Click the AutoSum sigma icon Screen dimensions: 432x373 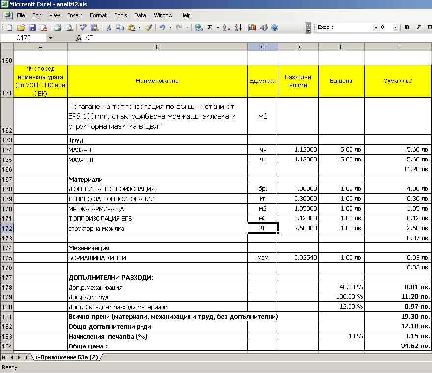click(210, 27)
